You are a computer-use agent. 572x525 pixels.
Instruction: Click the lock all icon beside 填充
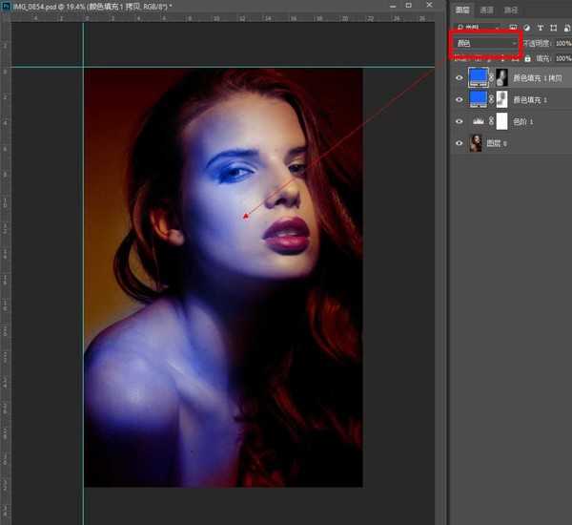point(527,59)
